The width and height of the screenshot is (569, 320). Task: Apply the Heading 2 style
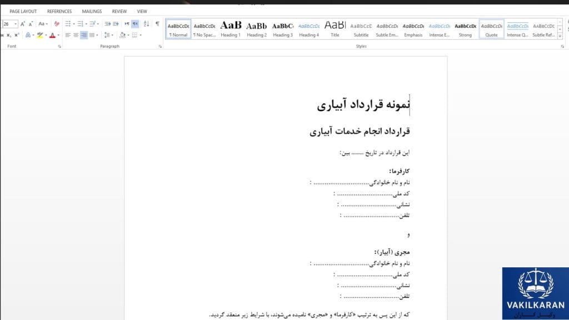[257, 29]
